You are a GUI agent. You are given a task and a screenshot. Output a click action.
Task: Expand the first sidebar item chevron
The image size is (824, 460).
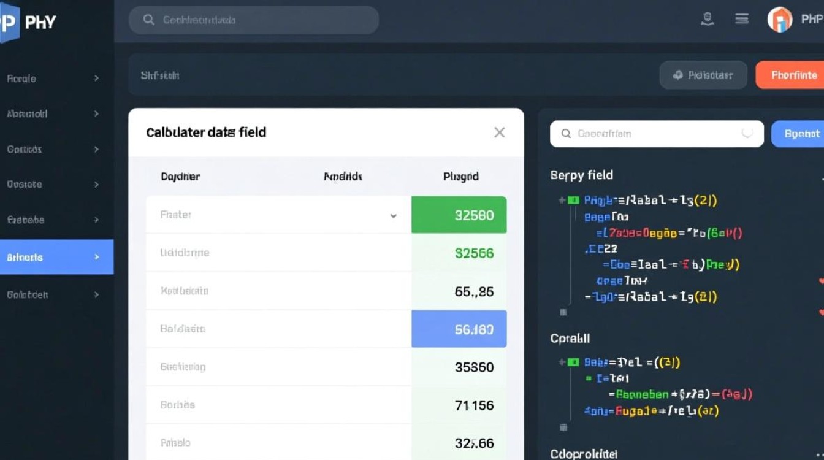(x=96, y=79)
